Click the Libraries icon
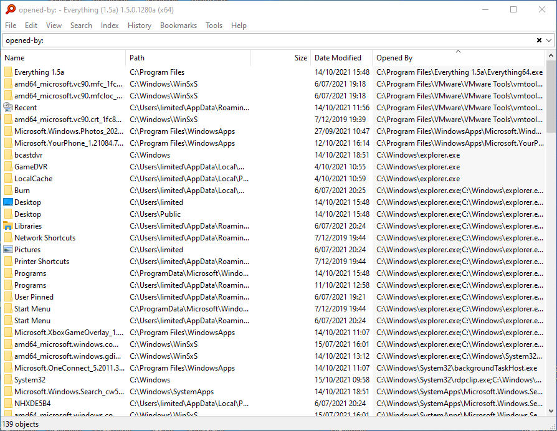The image size is (557, 431). 8,225
